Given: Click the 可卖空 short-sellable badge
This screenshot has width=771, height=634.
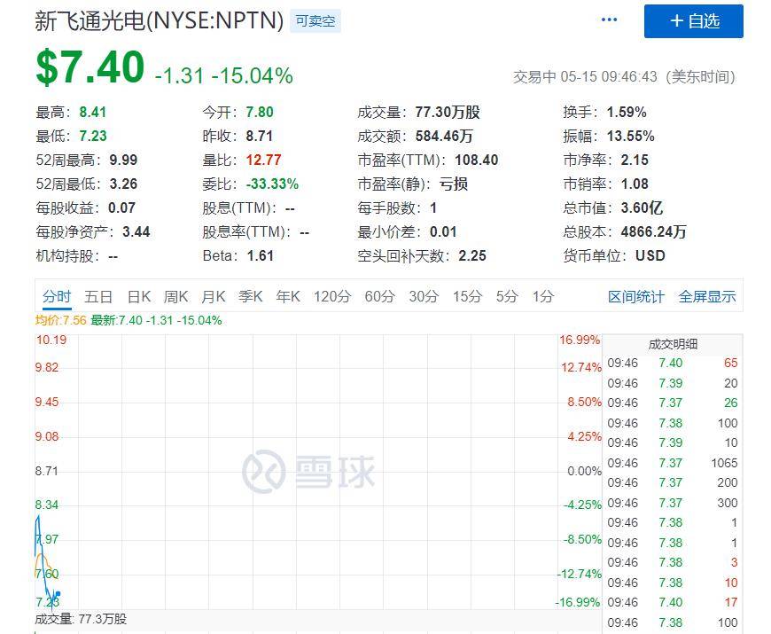Looking at the screenshot, I should click(315, 21).
